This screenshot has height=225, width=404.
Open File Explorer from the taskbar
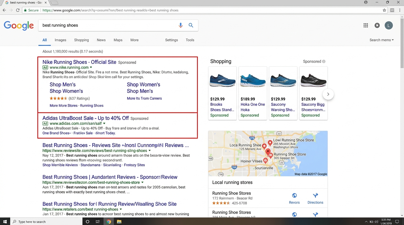click(x=119, y=221)
